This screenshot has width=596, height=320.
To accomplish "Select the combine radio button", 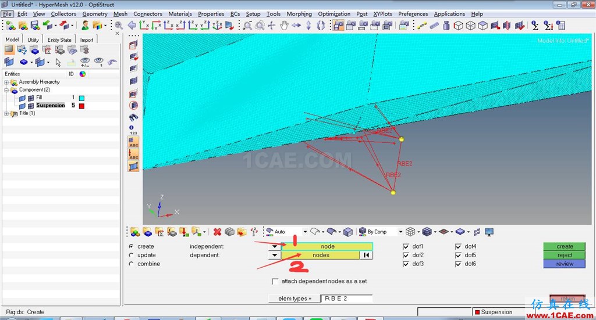I will 131,264.
